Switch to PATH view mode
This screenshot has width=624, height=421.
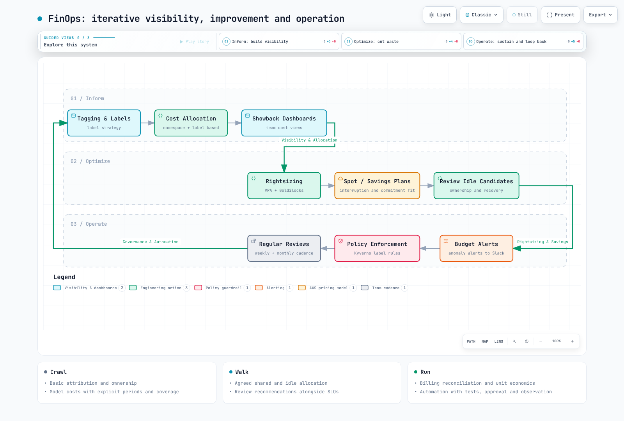[471, 341]
